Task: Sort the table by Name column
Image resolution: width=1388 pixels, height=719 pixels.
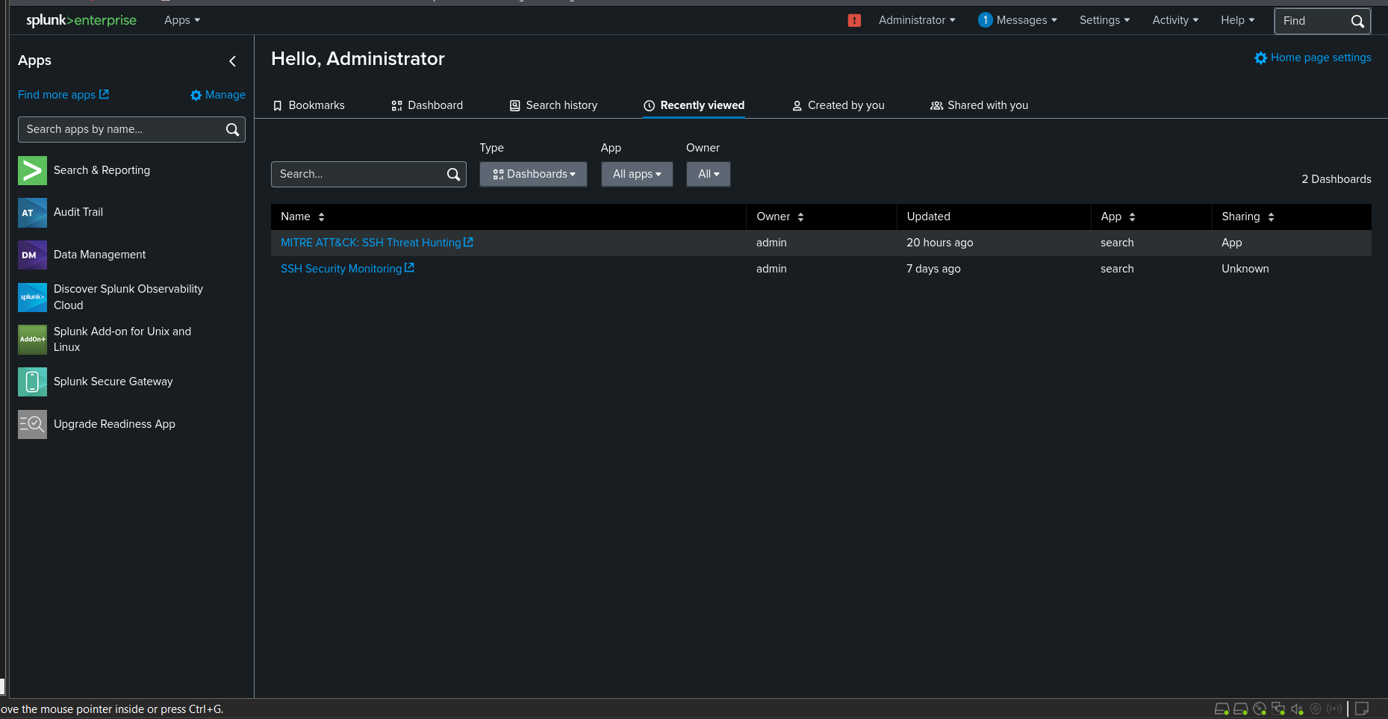Action: [x=302, y=217]
